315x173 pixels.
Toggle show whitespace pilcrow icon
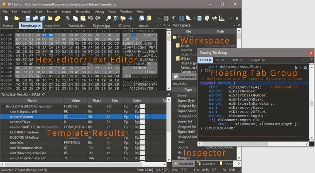(x=174, y=19)
